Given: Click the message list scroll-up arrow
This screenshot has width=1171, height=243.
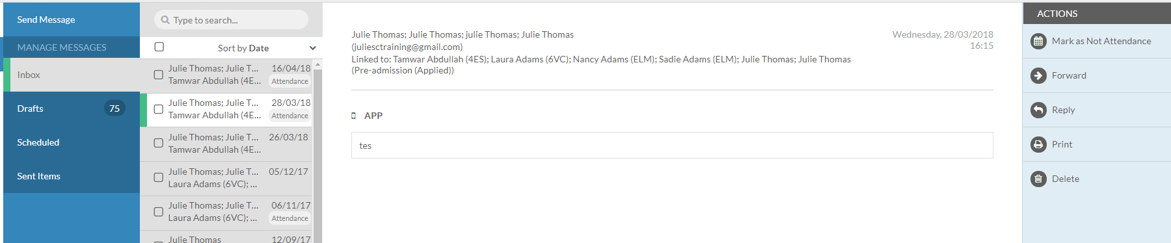Looking at the screenshot, I should (317, 64).
